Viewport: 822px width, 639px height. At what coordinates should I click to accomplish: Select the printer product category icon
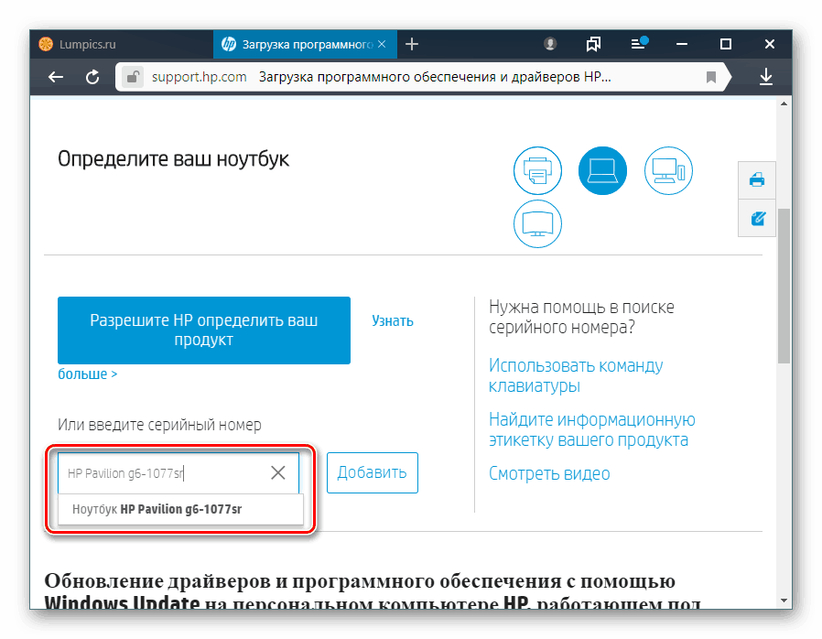click(x=537, y=171)
